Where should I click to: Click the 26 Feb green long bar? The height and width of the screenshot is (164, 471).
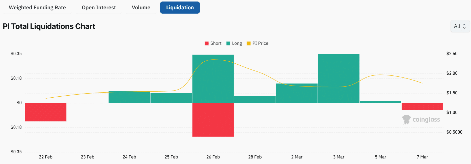(213, 78)
